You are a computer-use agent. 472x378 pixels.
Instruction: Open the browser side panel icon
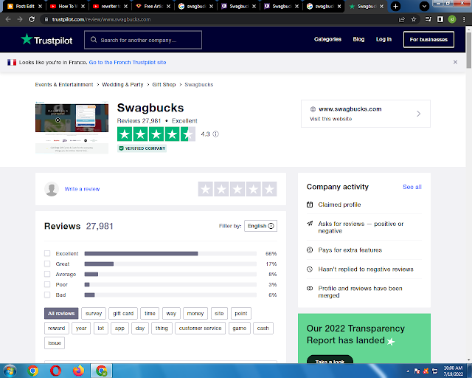tap(440, 19)
